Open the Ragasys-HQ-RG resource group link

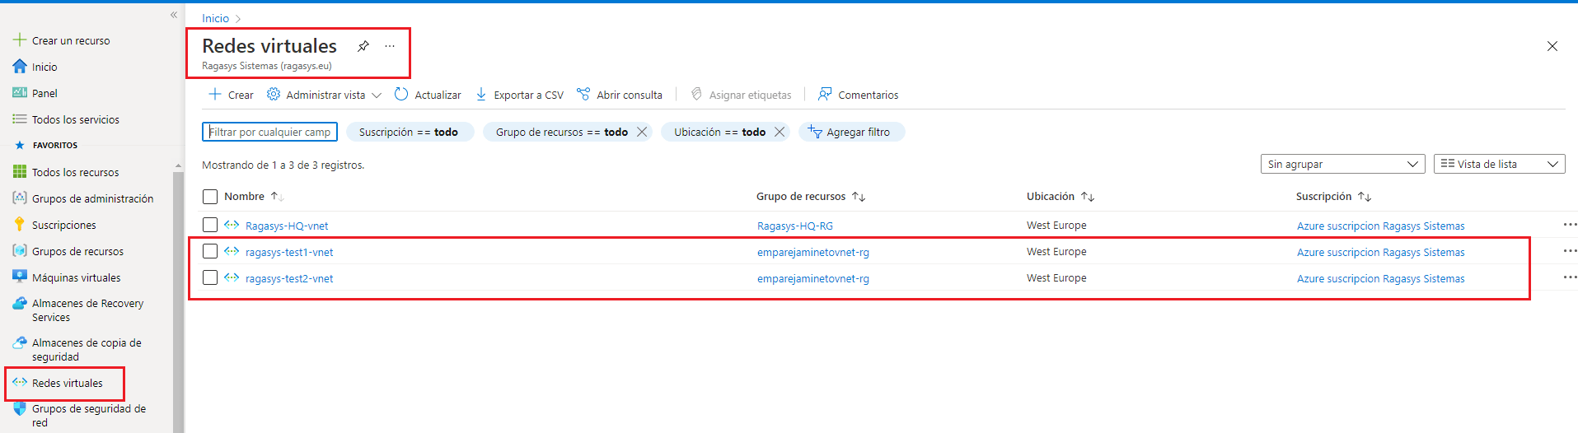(795, 226)
